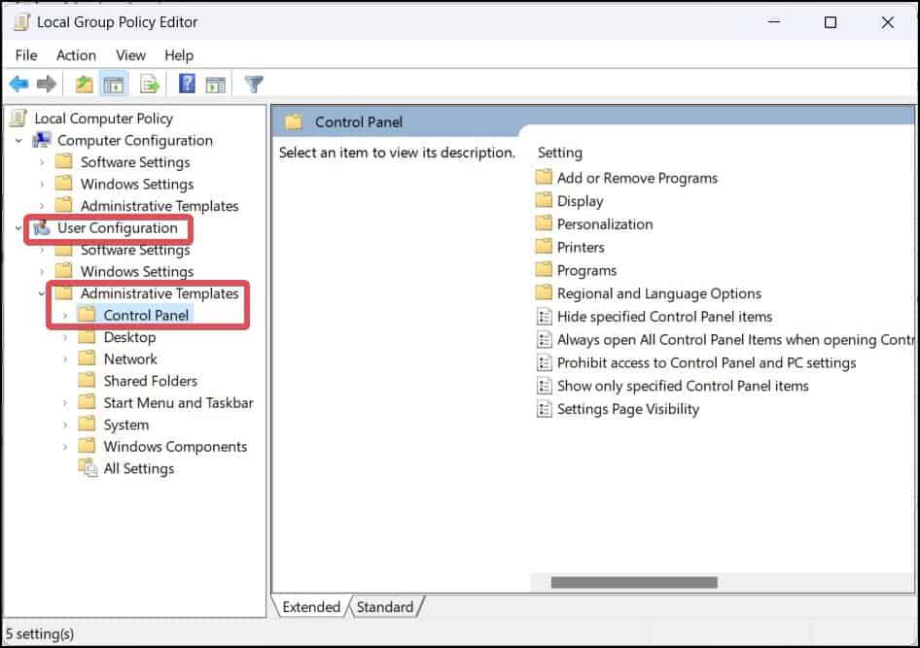Minimize the Local Group Policy Editor window
Viewport: 920px width, 648px height.
click(774, 22)
